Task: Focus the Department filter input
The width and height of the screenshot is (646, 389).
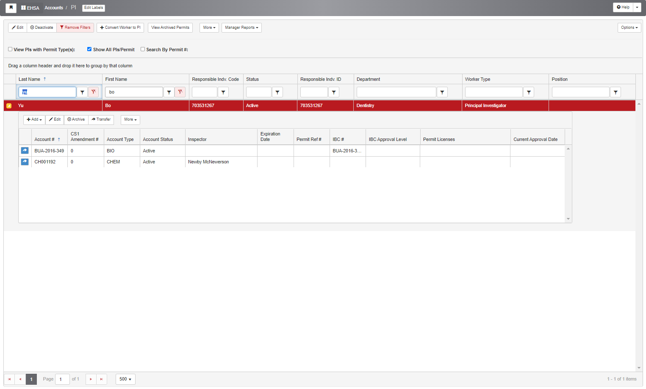Action: point(396,92)
